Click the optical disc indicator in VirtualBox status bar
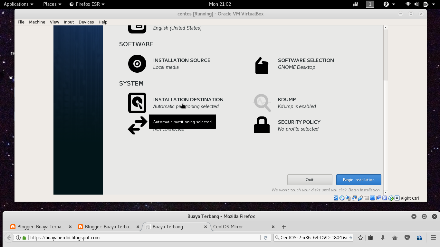440x247 pixels. point(342,198)
